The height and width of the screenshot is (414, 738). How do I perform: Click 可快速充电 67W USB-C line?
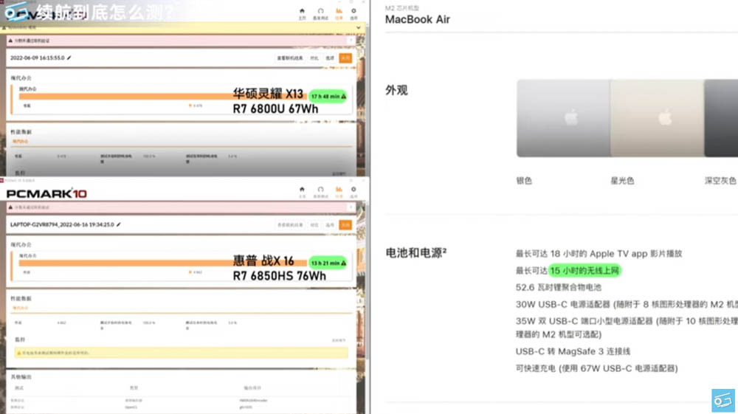pyautogui.click(x=597, y=368)
